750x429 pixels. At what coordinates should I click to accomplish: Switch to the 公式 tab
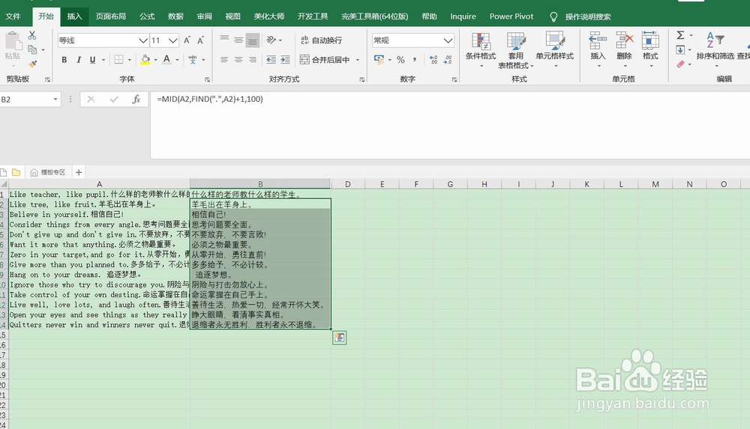pos(147,16)
